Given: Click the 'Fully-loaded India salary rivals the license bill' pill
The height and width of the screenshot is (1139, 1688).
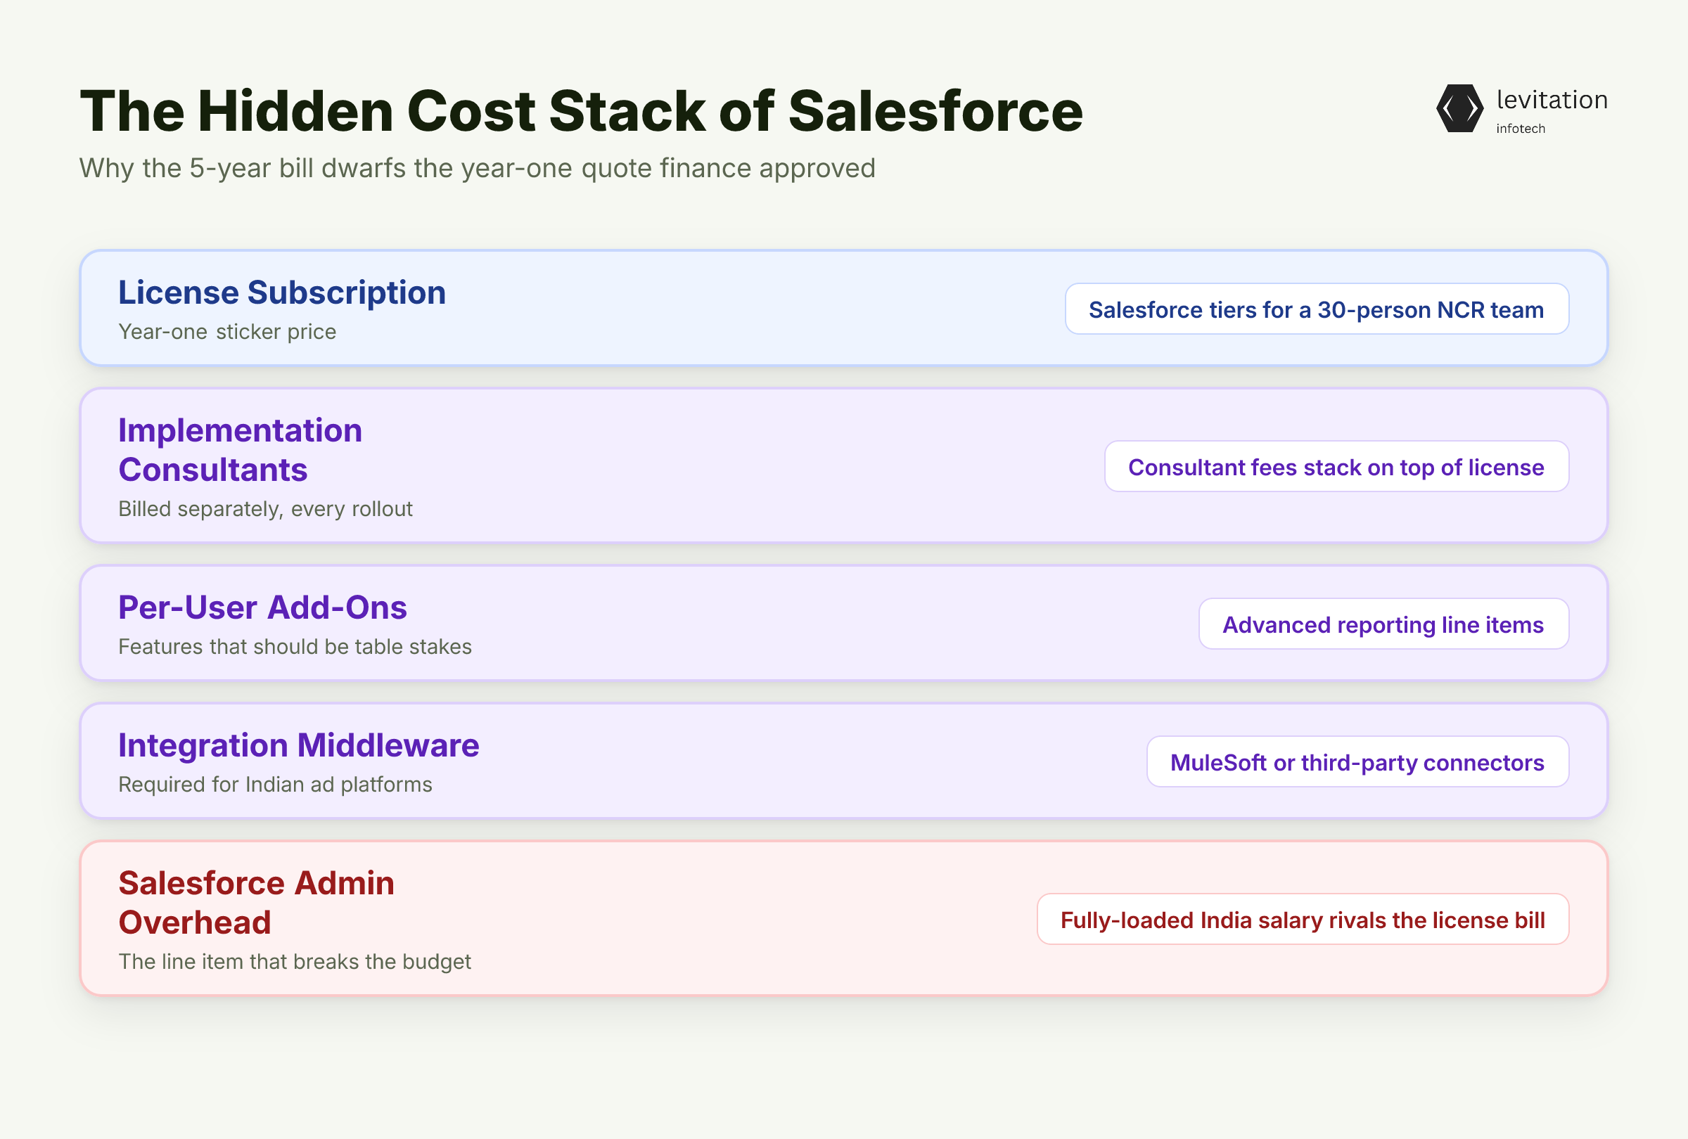Looking at the screenshot, I should click(x=1303, y=920).
